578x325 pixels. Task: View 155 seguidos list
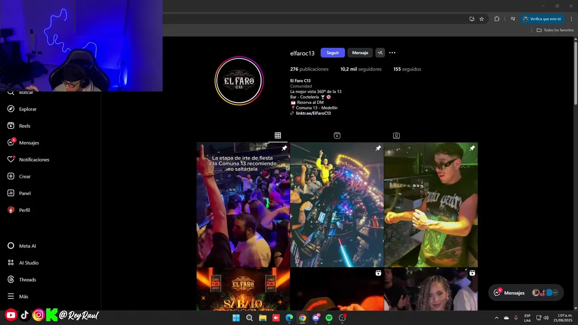pos(407,69)
